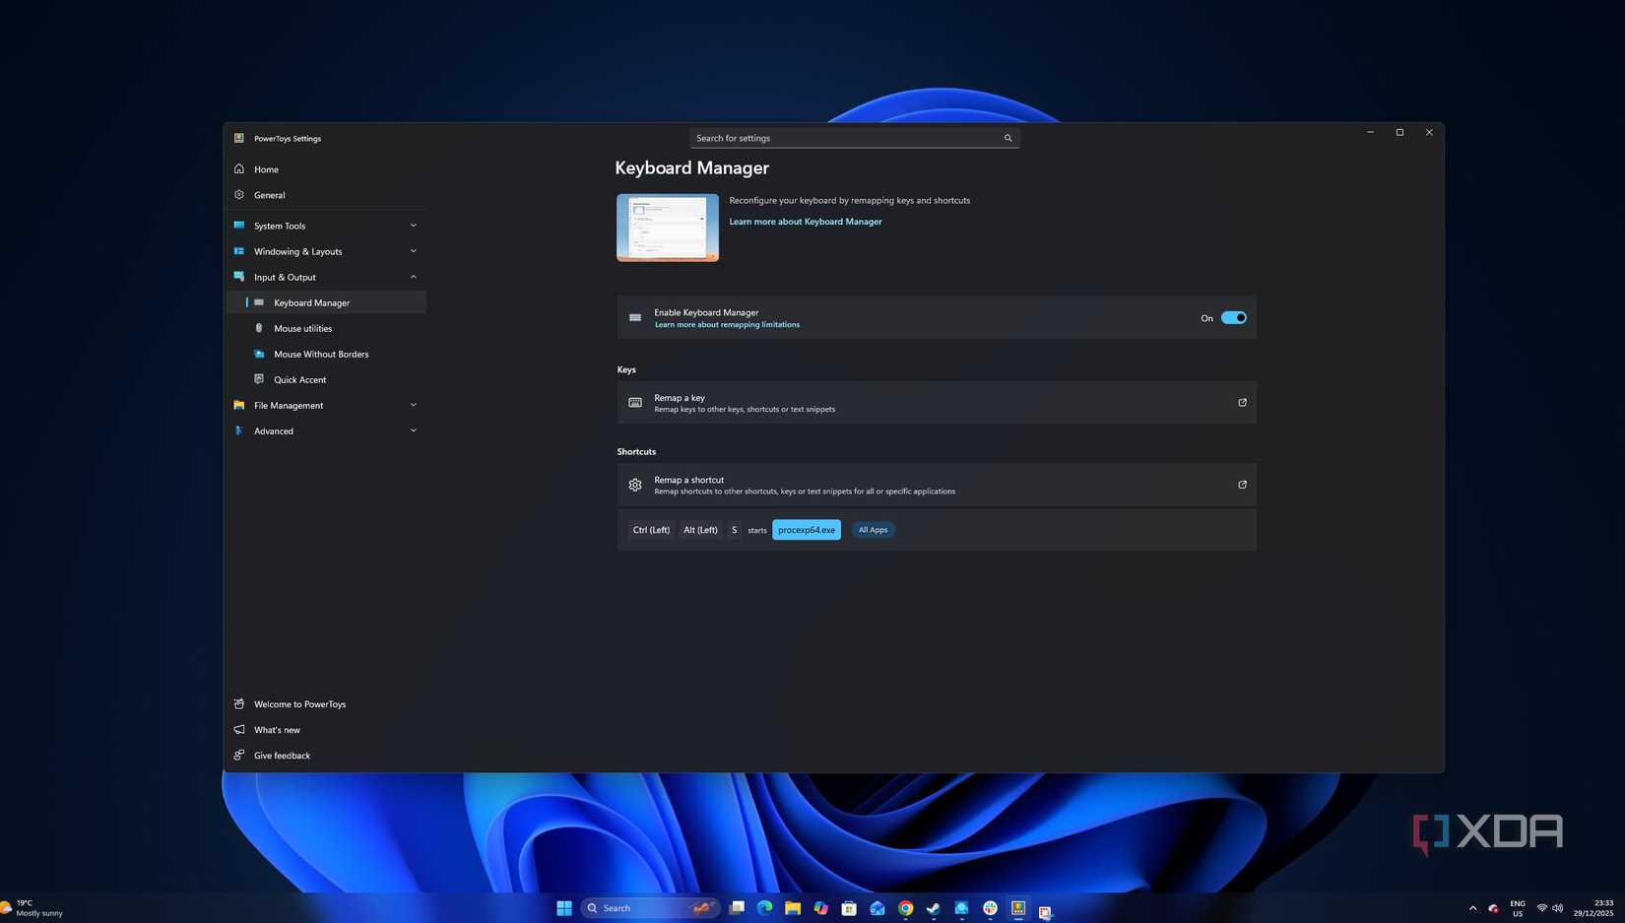The image size is (1625, 923).
Task: Click Learn more about remapping limitations
Action: pos(727,324)
